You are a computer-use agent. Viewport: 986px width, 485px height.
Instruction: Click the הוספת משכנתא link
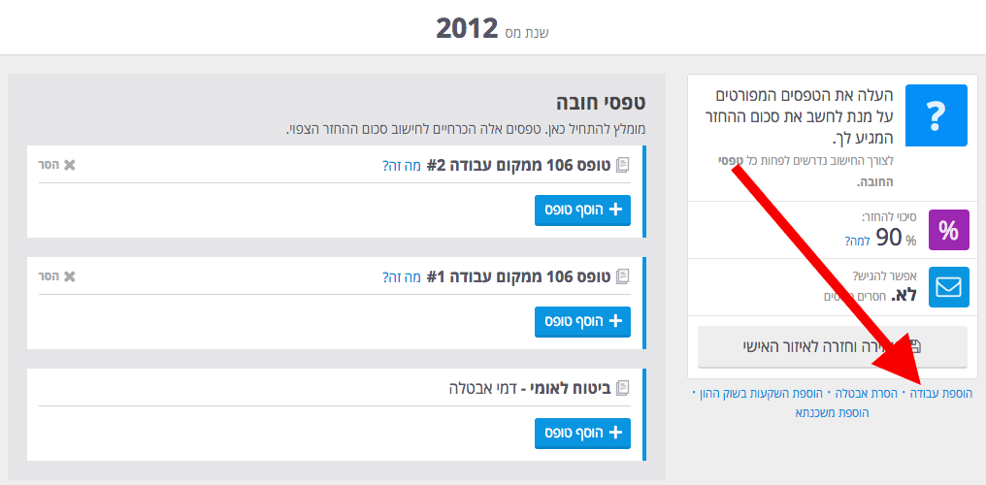[x=833, y=413]
